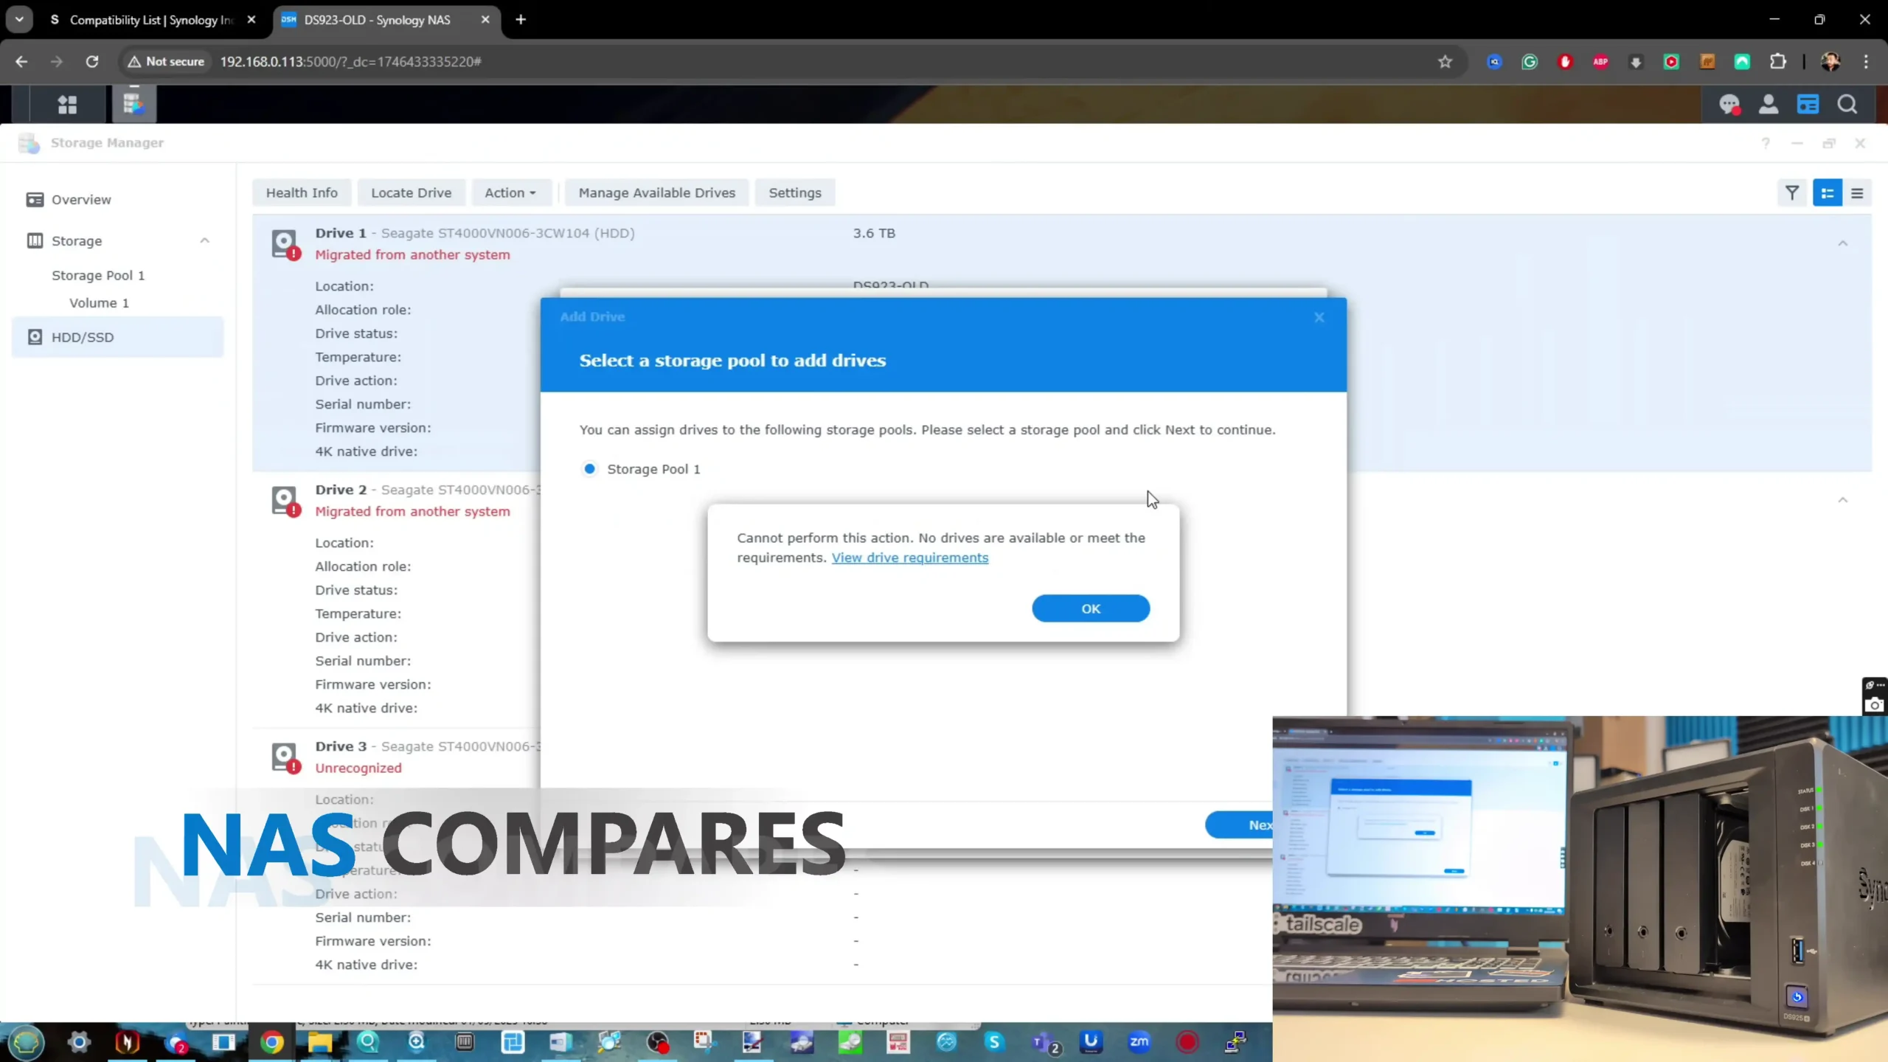Image resolution: width=1888 pixels, height=1062 pixels.
Task: Open the DSM notifications chat icon
Action: (x=1729, y=105)
